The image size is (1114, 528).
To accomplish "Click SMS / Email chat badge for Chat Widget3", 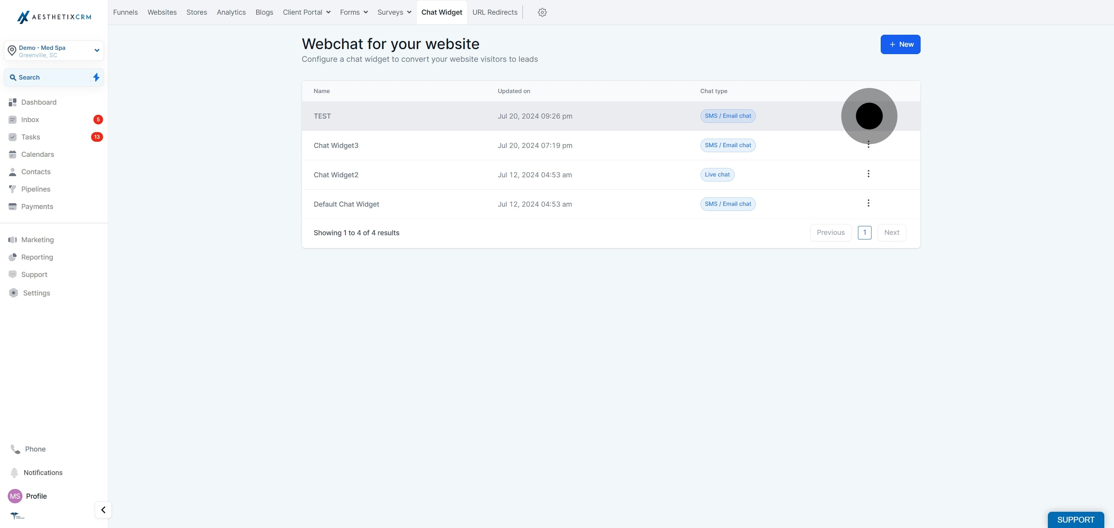I will (x=728, y=146).
